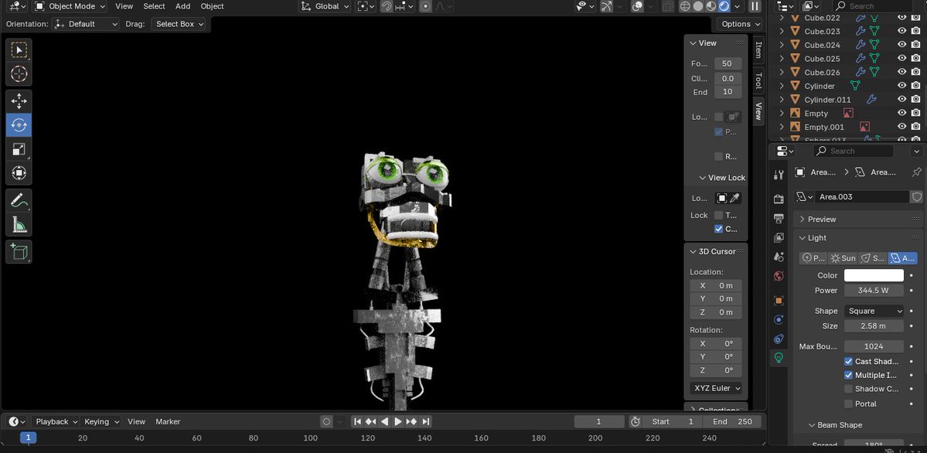Image resolution: width=927 pixels, height=453 pixels.
Task: Switch to solid viewport shading
Action: 698,6
